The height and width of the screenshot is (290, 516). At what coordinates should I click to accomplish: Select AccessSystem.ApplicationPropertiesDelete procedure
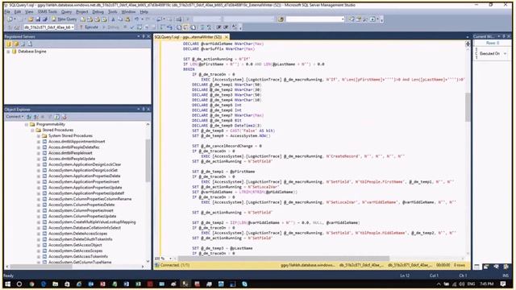84,176
